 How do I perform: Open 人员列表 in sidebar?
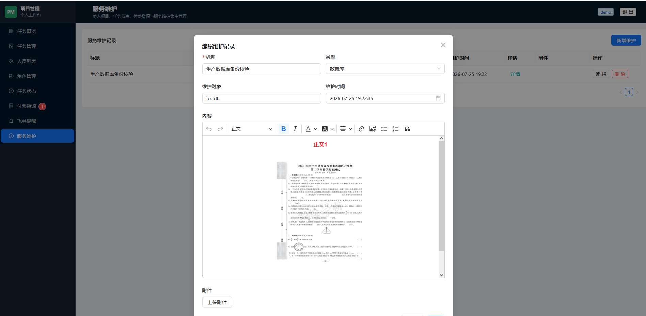(37, 61)
